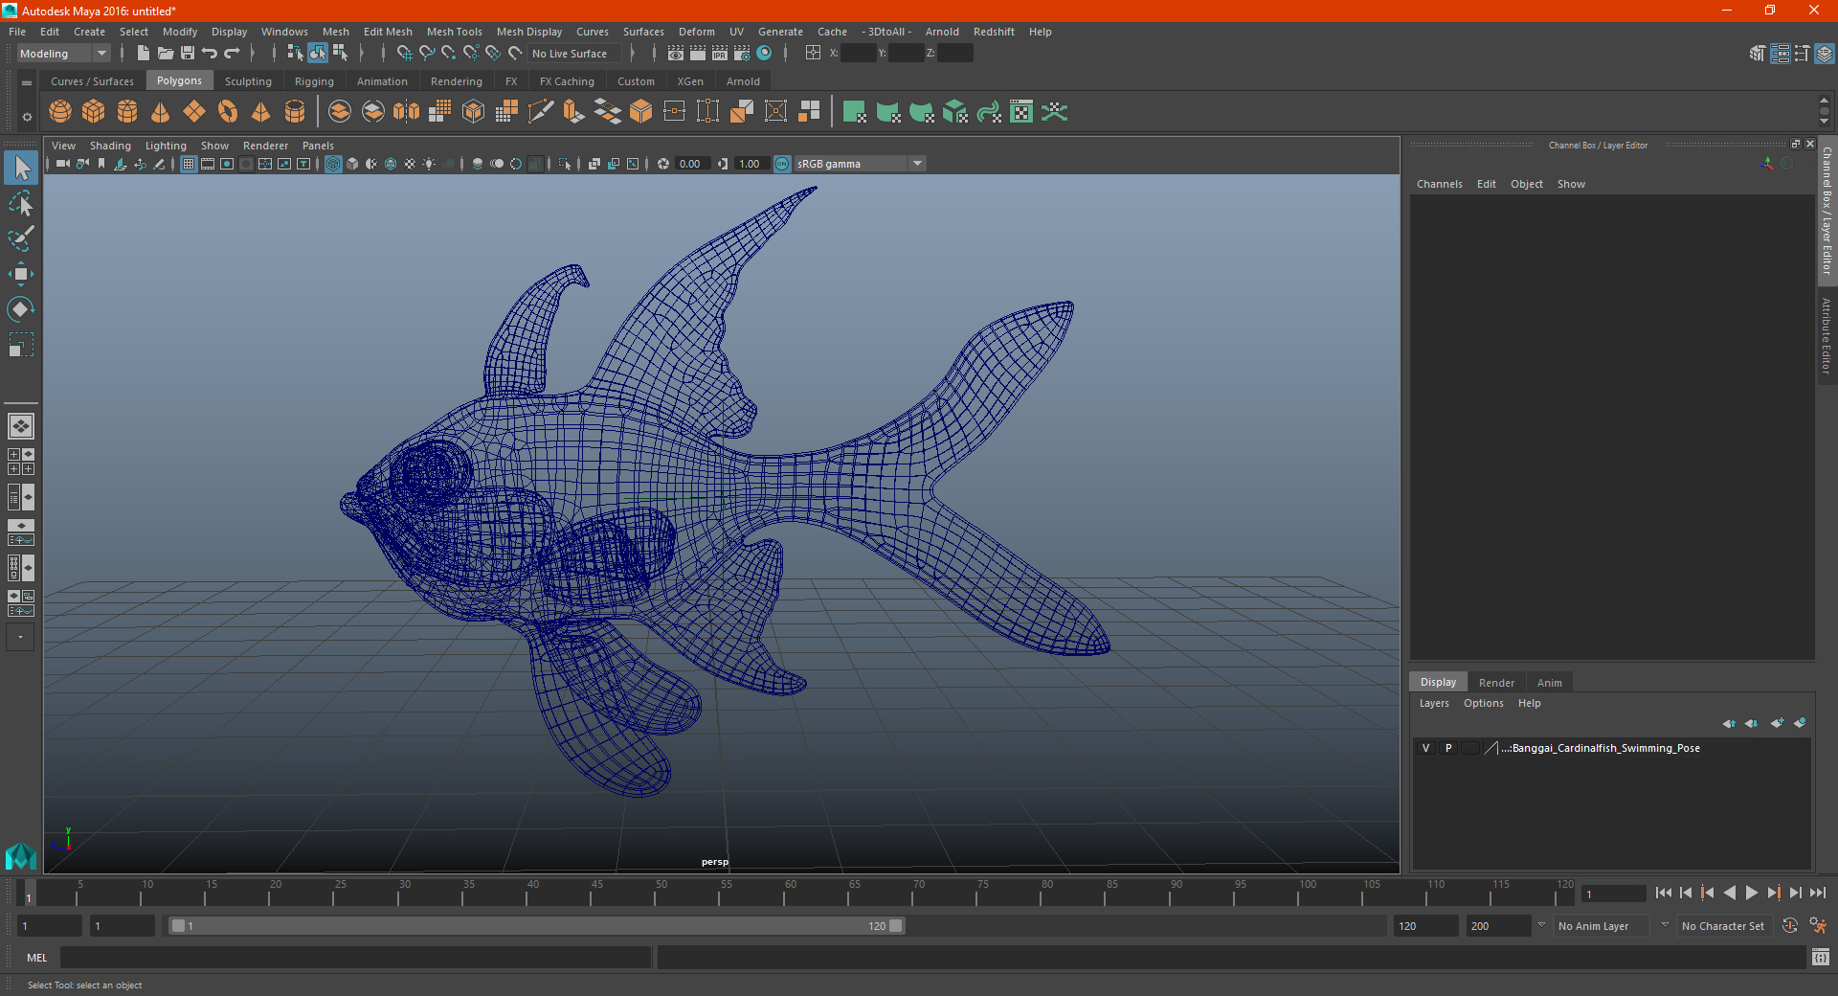Screen dimensions: 1838x996
Task: Open the Anim layer tab
Action: 1549,683
